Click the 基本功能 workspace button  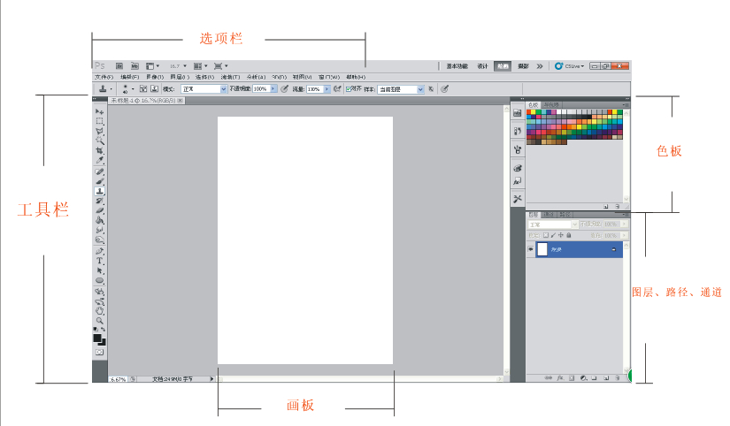pyautogui.click(x=457, y=65)
